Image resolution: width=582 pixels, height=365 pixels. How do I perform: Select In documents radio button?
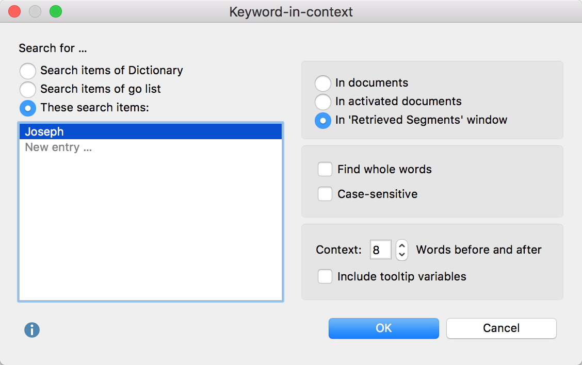[x=323, y=83]
